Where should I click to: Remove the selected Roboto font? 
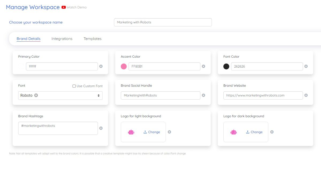36,95
